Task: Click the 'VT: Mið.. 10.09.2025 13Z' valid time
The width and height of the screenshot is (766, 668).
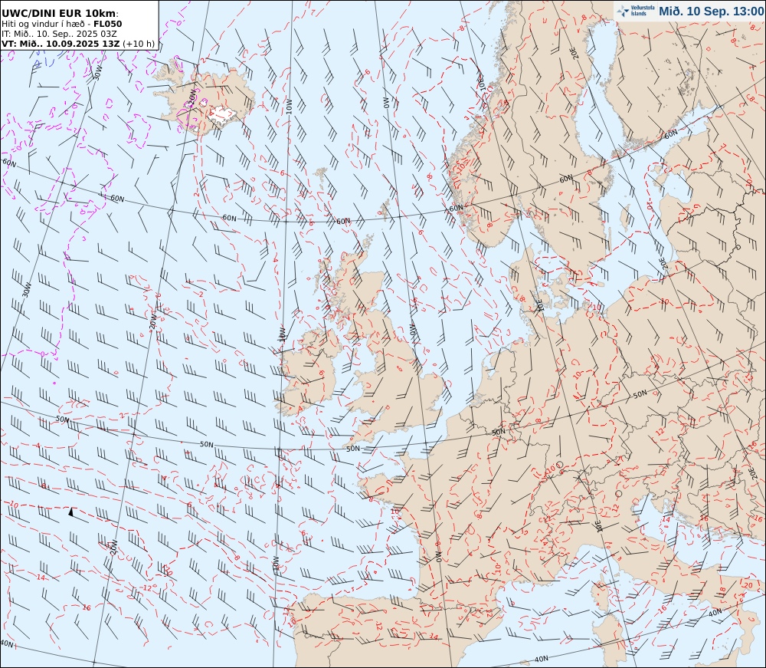Action: coord(60,44)
